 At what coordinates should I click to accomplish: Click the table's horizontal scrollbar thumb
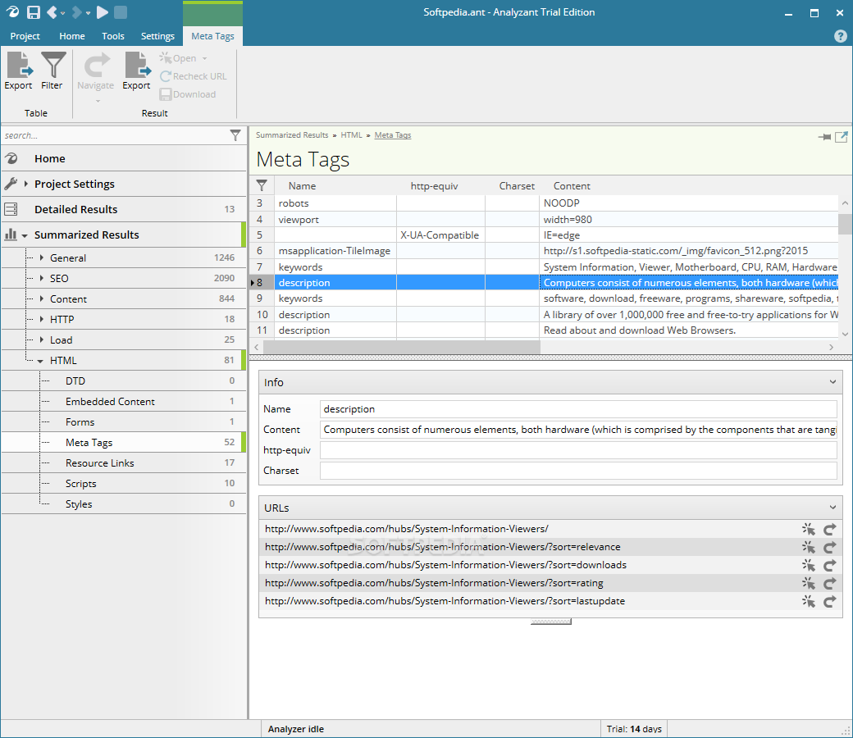pos(401,347)
